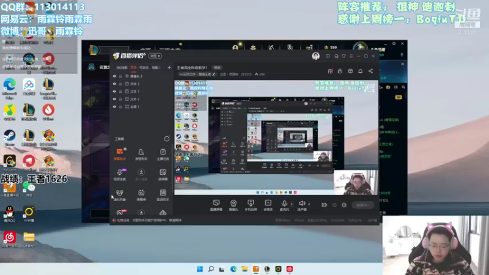Add a new scene with the plus button
The width and height of the screenshot is (489, 275).
click(x=169, y=67)
